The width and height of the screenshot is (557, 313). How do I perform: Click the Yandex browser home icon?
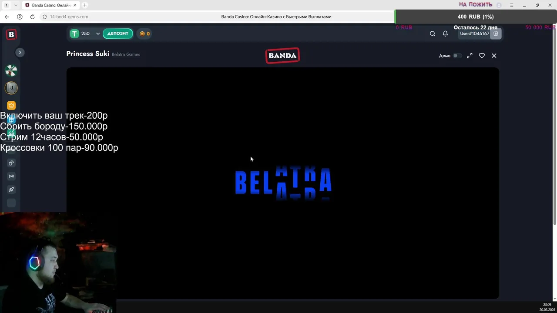point(20,17)
